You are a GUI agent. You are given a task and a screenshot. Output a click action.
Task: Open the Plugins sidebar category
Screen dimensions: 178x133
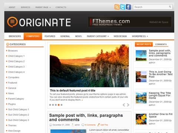(12, 104)
